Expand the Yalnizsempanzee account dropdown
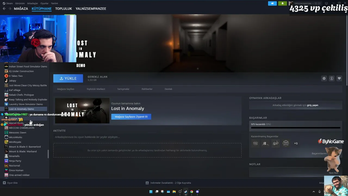Viewport: 348px width, 196px height. tap(307, 3)
